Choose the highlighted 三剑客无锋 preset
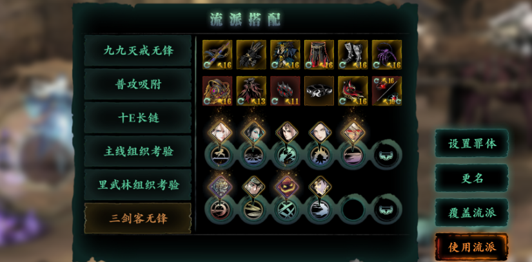This screenshot has width=532, height=262. (138, 218)
